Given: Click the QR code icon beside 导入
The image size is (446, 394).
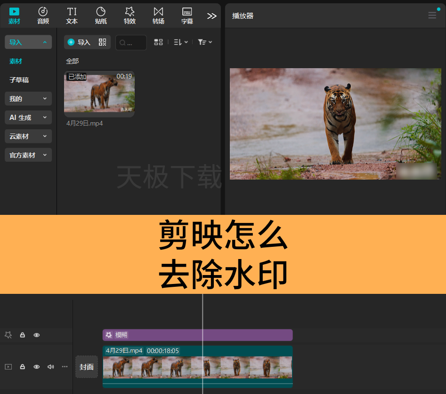Looking at the screenshot, I should (102, 42).
